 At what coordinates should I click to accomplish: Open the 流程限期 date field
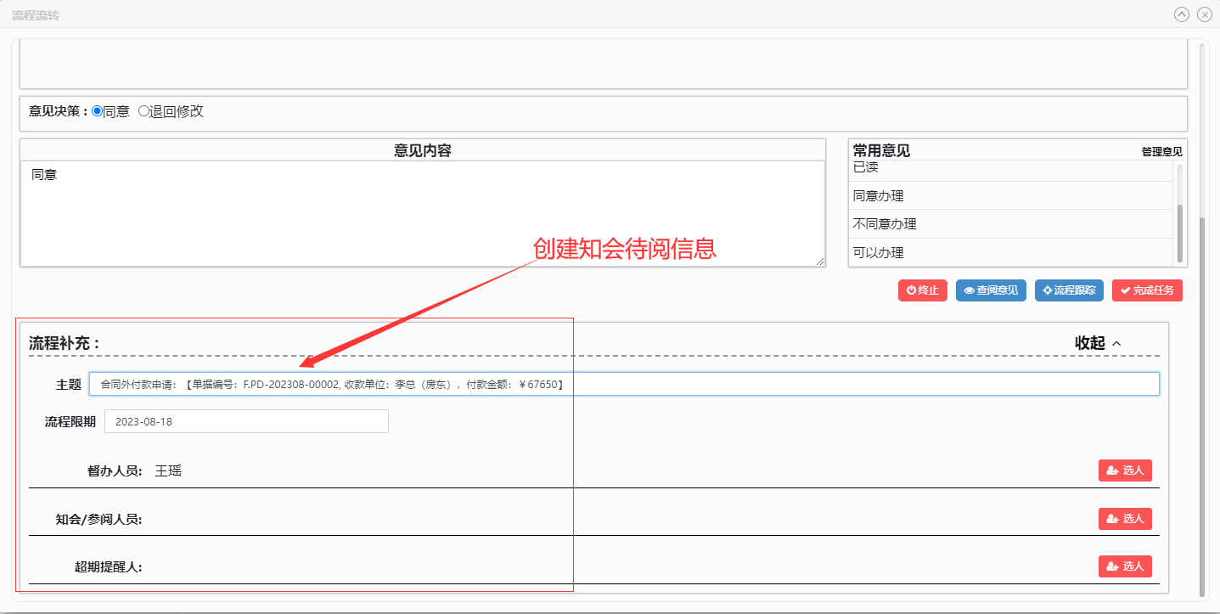pyautogui.click(x=246, y=421)
